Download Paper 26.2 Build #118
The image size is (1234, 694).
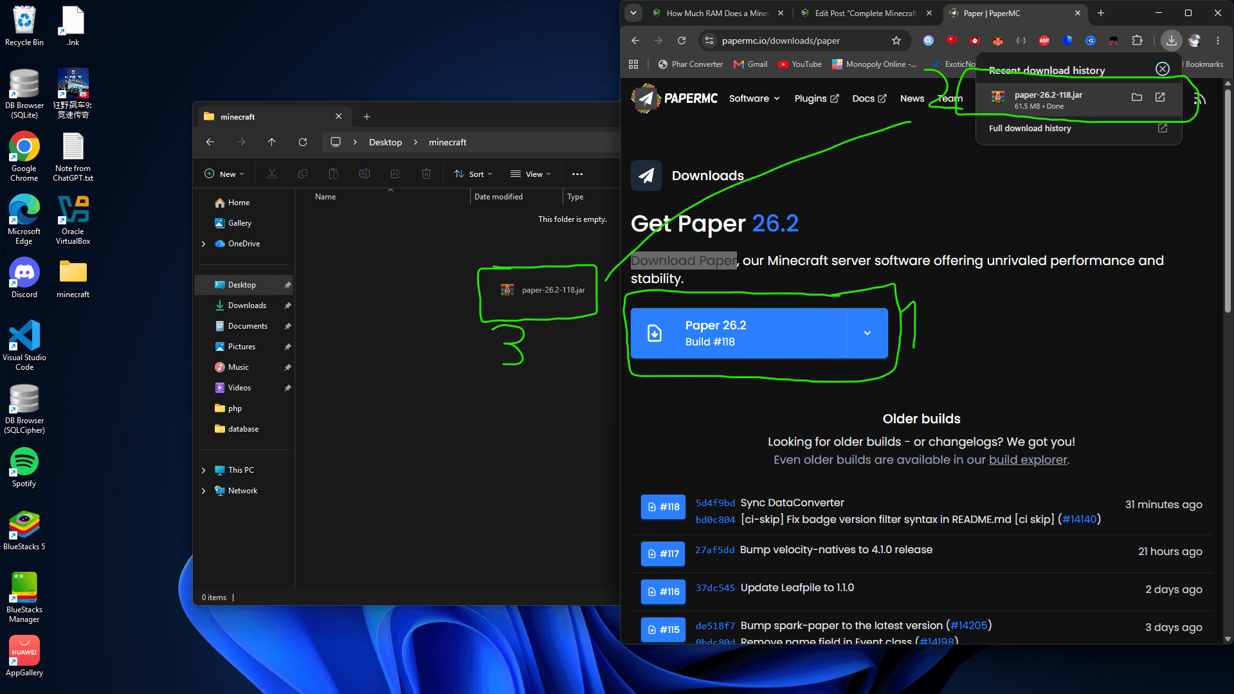tap(738, 333)
